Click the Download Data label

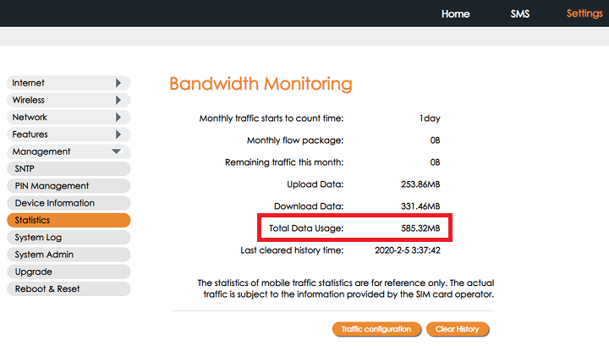click(309, 206)
